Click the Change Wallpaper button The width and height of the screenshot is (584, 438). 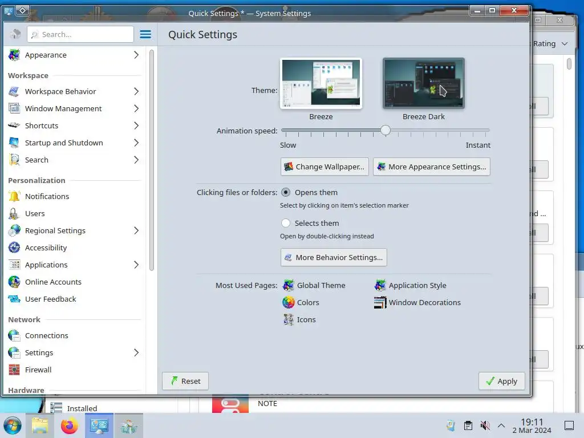(x=325, y=167)
